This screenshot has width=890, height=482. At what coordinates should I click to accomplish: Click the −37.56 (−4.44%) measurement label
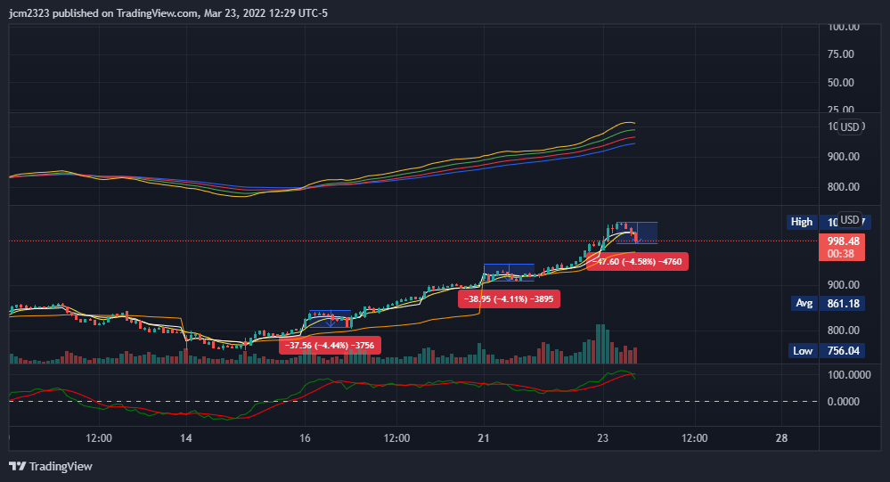pos(331,347)
